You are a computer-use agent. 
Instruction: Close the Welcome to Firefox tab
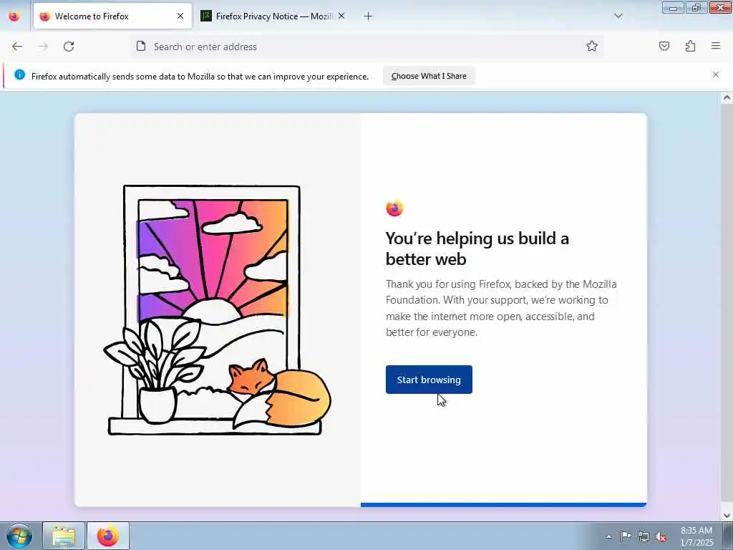(x=180, y=16)
